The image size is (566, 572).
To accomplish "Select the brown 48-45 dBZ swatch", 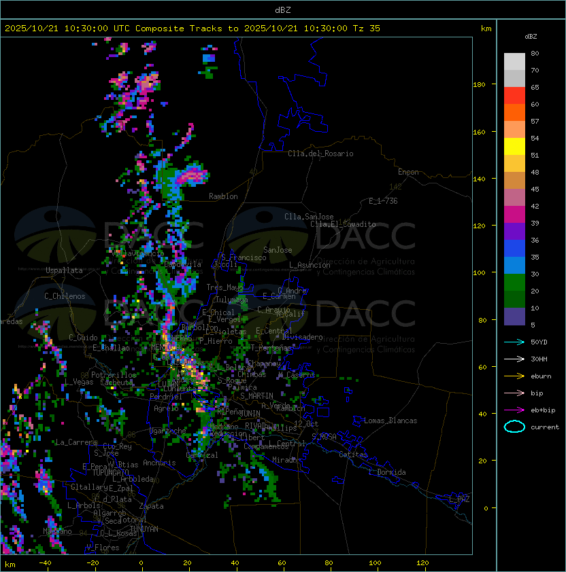I will tap(514, 180).
